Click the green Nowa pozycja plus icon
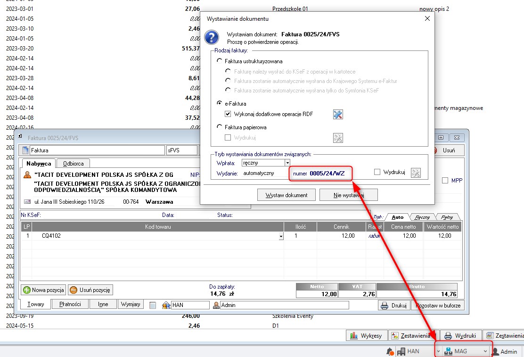Image resolution: width=524 pixels, height=357 pixels. click(x=27, y=290)
